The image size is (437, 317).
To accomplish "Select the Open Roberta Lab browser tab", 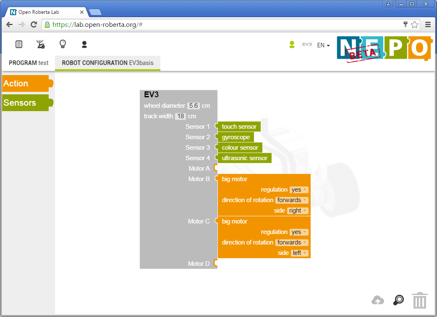I will point(47,12).
